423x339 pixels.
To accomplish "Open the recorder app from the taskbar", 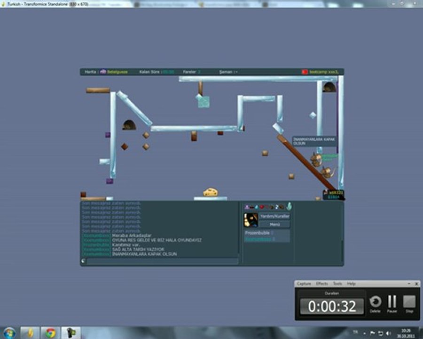I will (70, 333).
